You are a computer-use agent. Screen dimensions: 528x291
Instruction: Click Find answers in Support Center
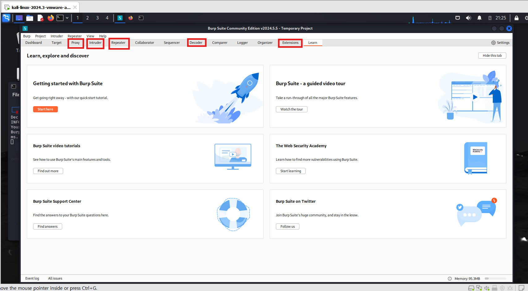48,227
